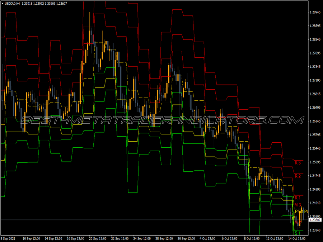
Task: Click the 1.25445 price axis value
Action: pyautogui.click(x=315, y=148)
